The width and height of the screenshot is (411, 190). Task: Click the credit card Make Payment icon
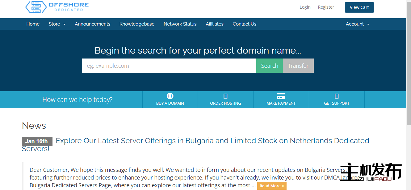point(281,96)
